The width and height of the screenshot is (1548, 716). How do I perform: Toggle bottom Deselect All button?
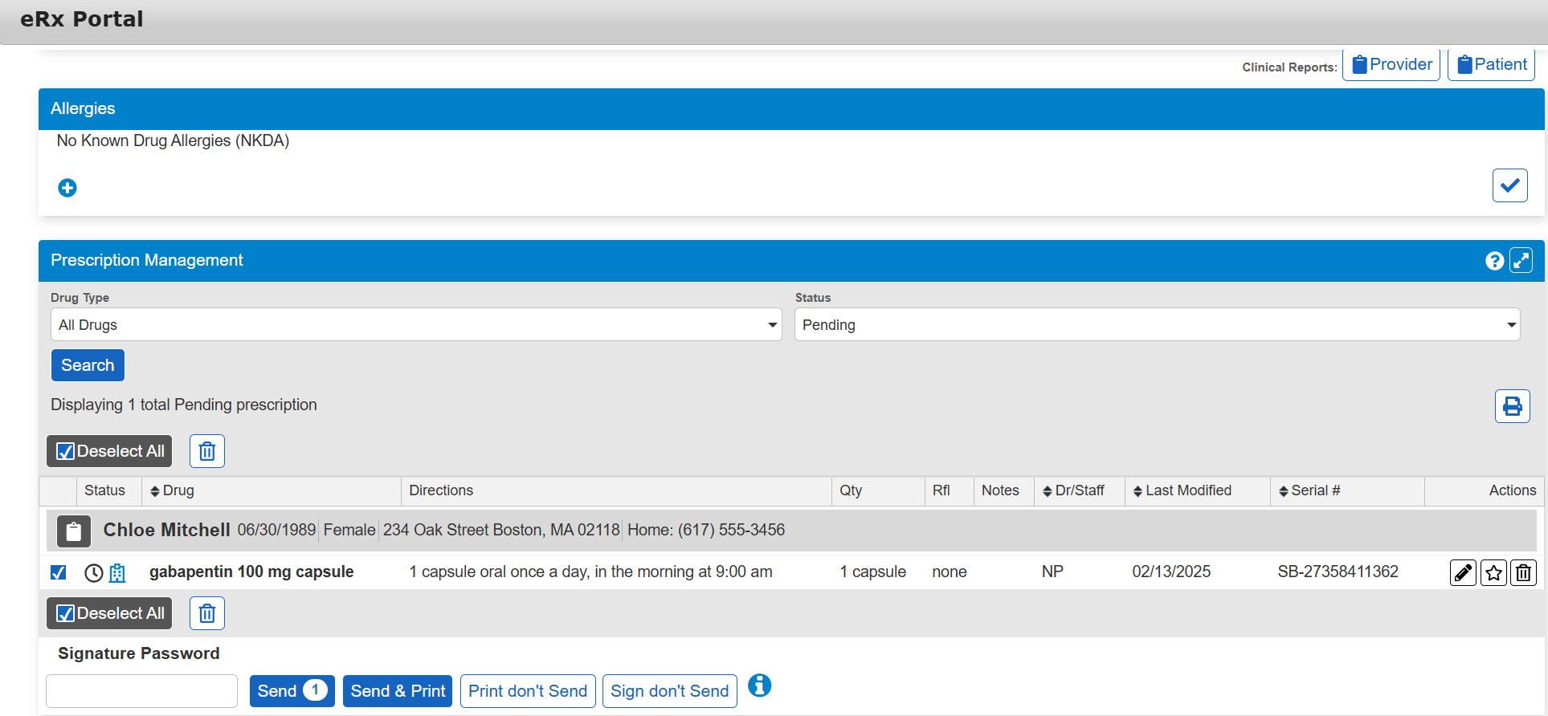click(x=109, y=613)
